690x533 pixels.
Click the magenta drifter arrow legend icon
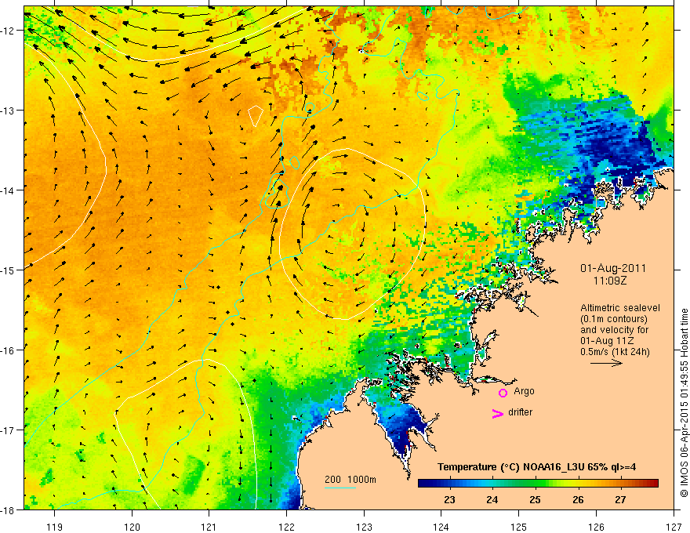click(x=497, y=413)
